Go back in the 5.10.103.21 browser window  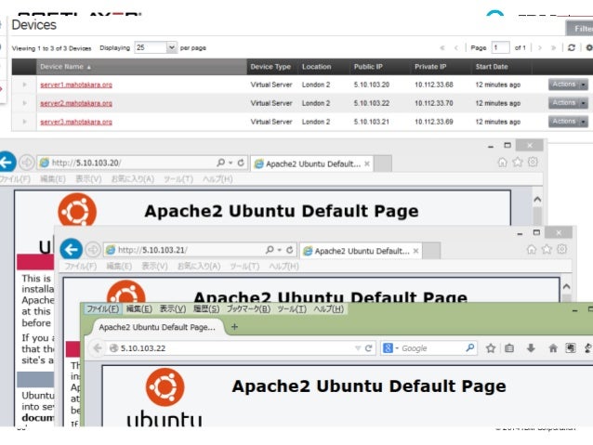coord(71,250)
